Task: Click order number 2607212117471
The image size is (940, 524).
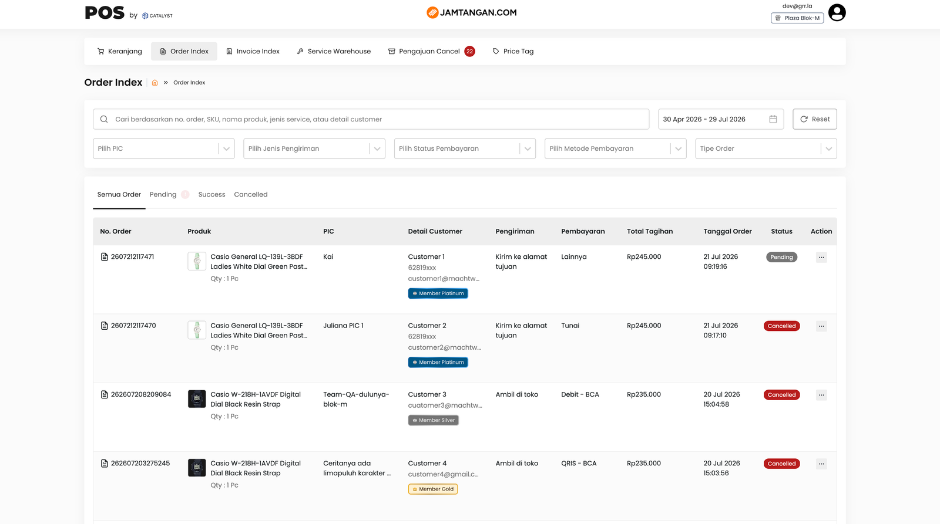Action: click(133, 257)
